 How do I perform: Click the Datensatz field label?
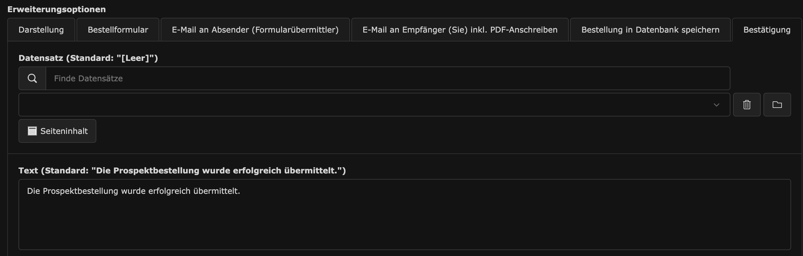88,58
